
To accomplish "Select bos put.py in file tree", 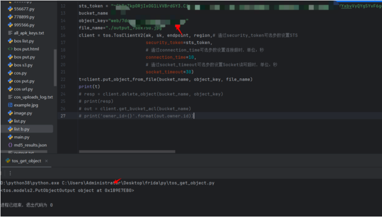I will click(x=24, y=57).
